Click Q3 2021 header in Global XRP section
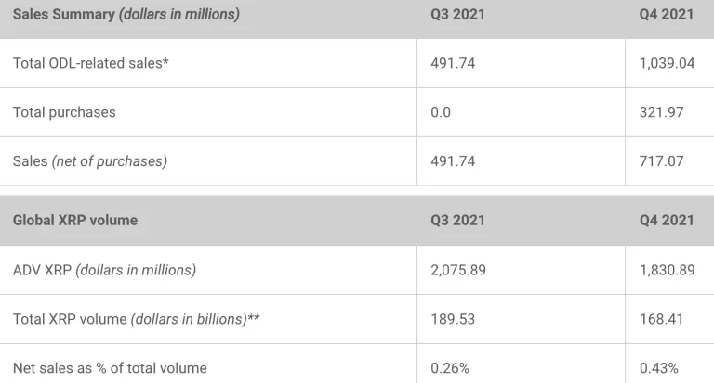 [x=457, y=221]
